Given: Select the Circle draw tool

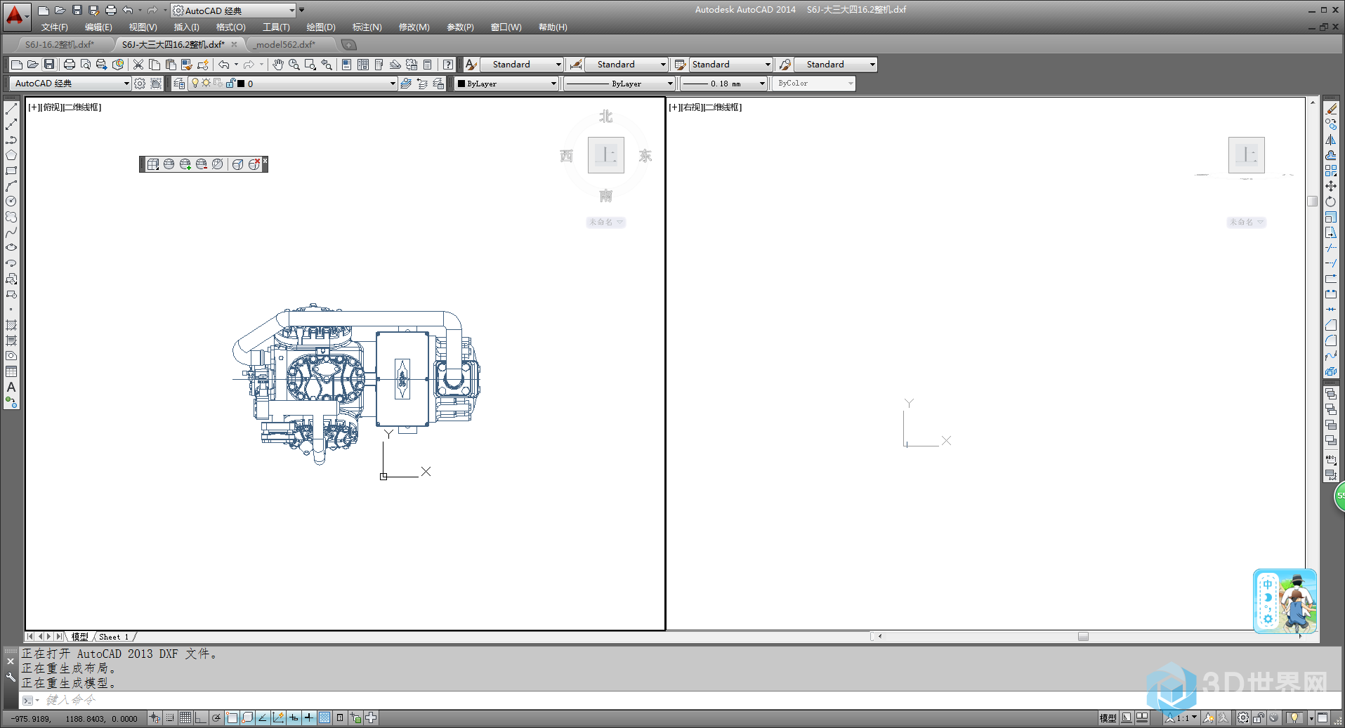Looking at the screenshot, I should point(11,201).
